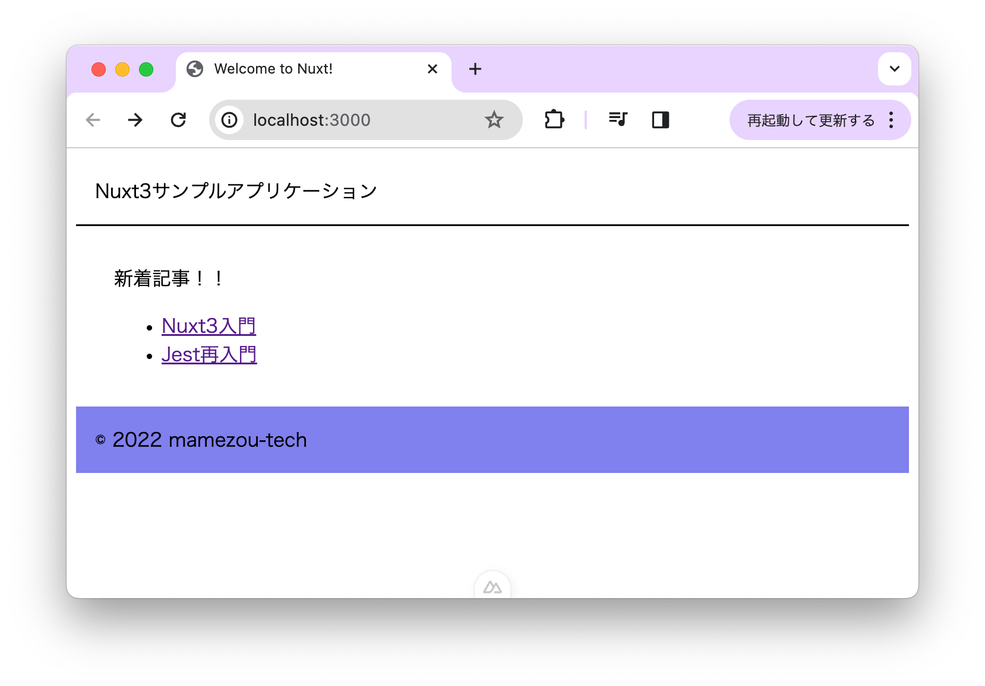Open the media controls icon
The image size is (985, 686).
pos(618,120)
